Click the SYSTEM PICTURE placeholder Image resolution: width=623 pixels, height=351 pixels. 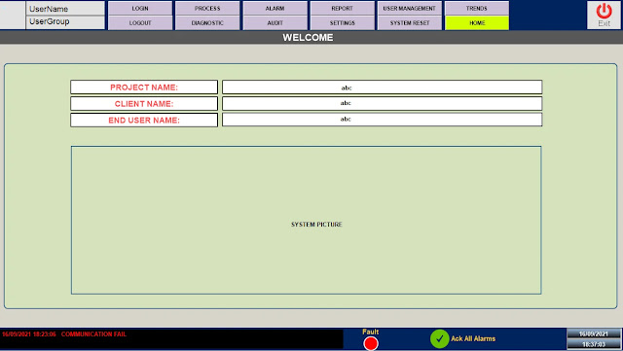[307, 221]
